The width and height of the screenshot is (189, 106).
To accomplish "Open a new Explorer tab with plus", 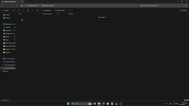I will [27, 1].
